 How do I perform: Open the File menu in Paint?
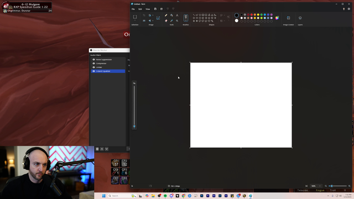click(133, 9)
